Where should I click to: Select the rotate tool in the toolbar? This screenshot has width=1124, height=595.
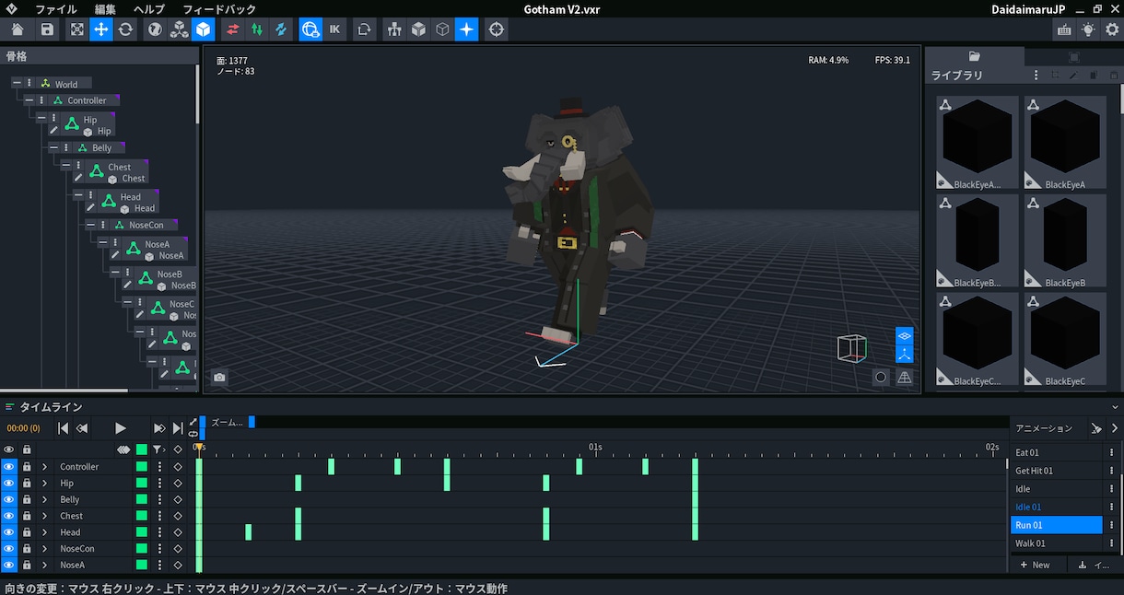[x=125, y=29]
